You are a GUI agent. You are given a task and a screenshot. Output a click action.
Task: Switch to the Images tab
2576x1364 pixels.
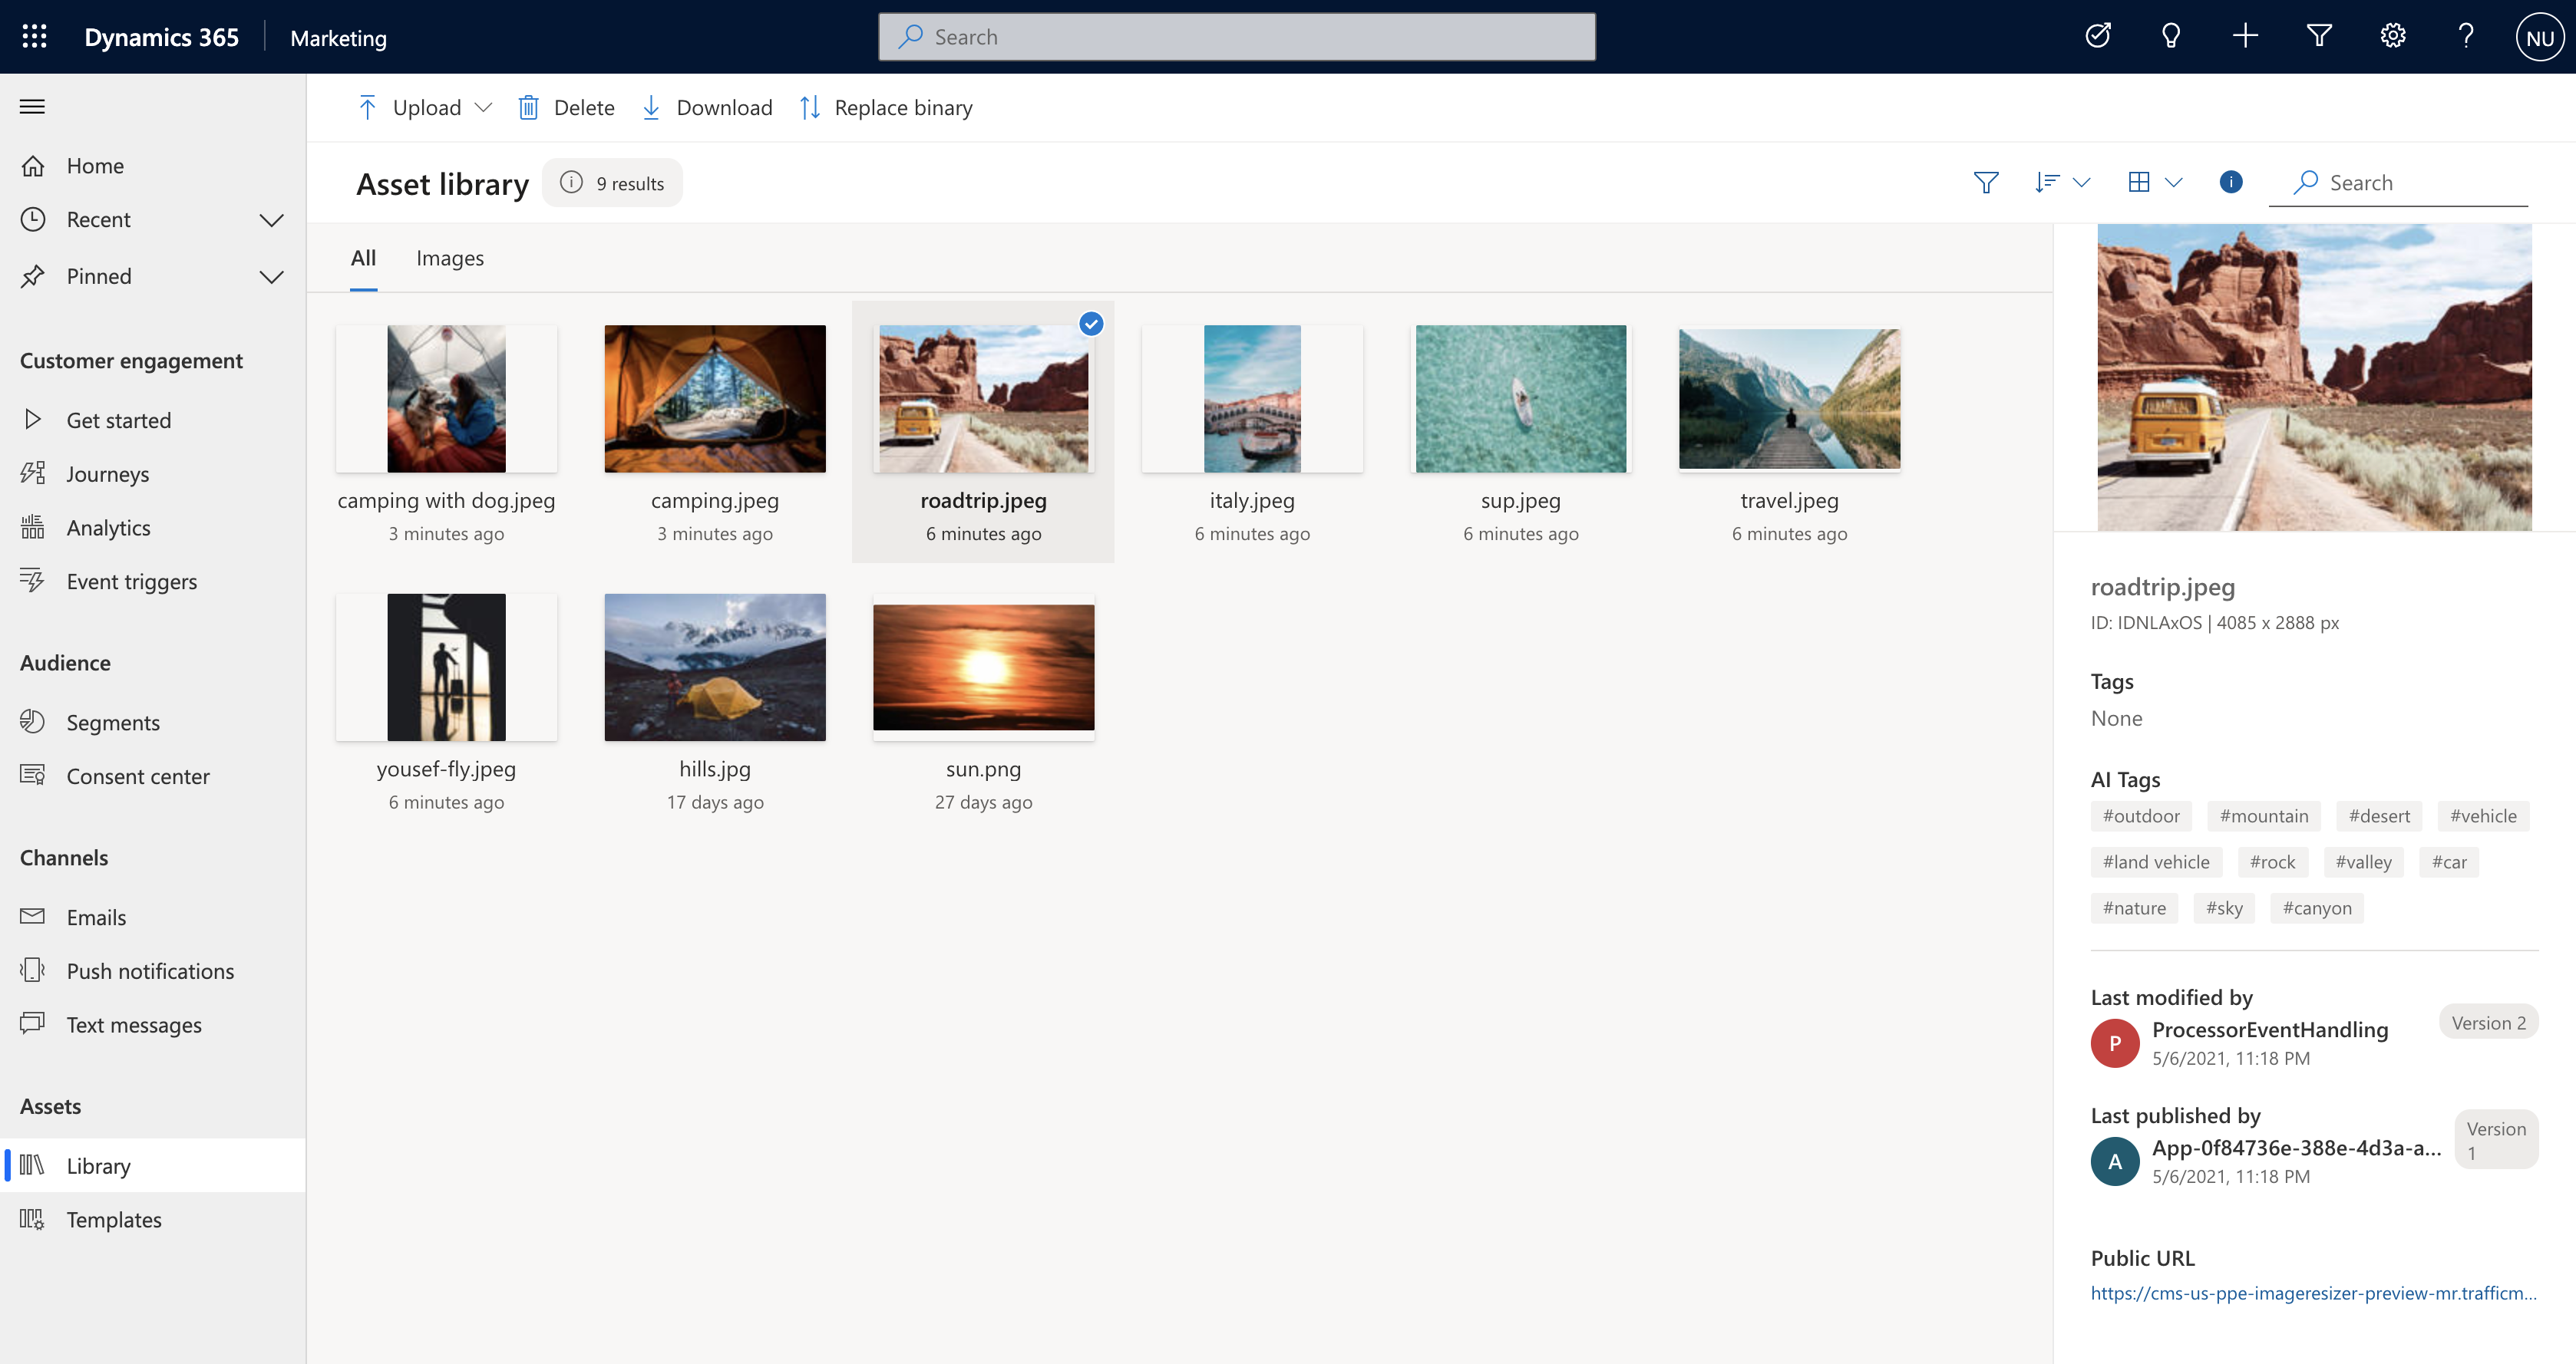[x=449, y=258]
